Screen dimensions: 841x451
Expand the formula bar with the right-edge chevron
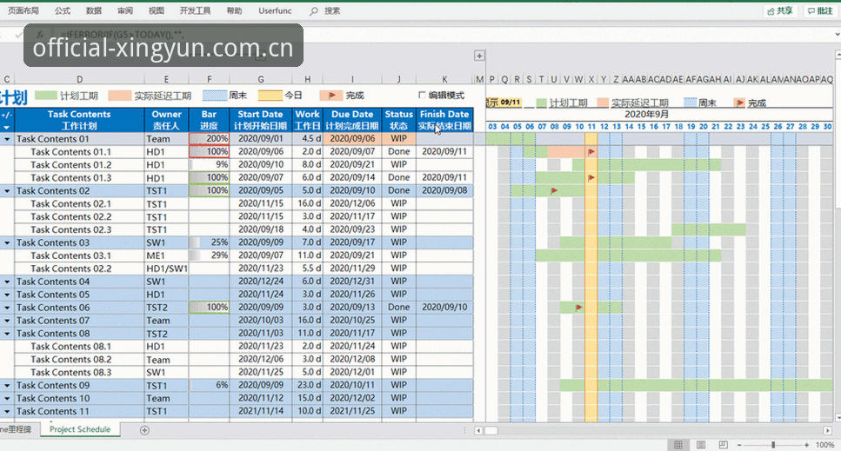tap(838, 35)
